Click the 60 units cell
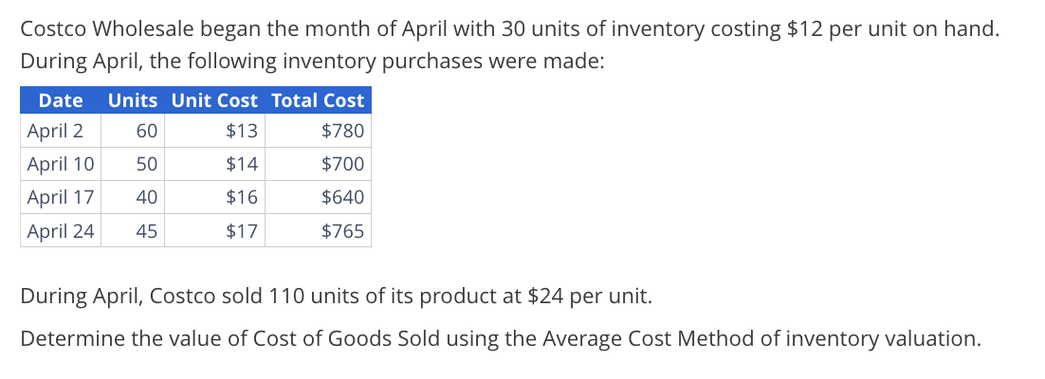 pyautogui.click(x=133, y=131)
